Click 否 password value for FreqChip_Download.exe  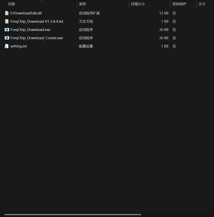tap(174, 30)
